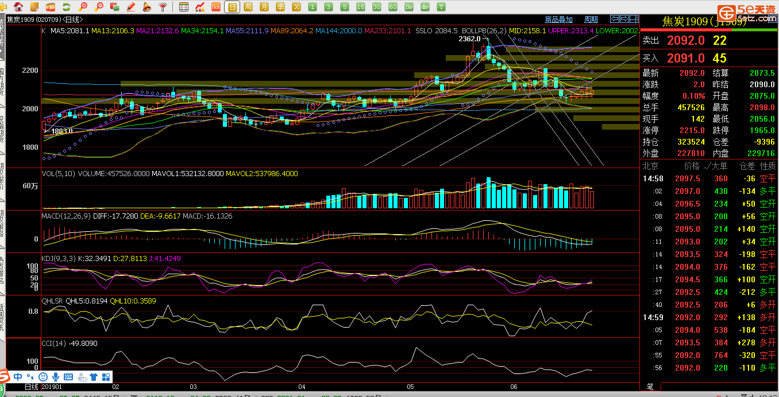
Task: Select the 5-minute period button
Action: click(344, 7)
